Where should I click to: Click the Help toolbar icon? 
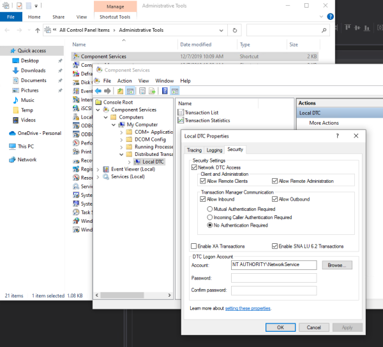coord(164,90)
